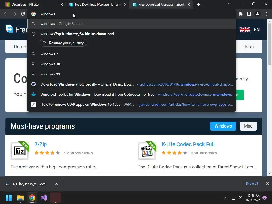Click the K-Lite Codec Pack icon

point(147,151)
